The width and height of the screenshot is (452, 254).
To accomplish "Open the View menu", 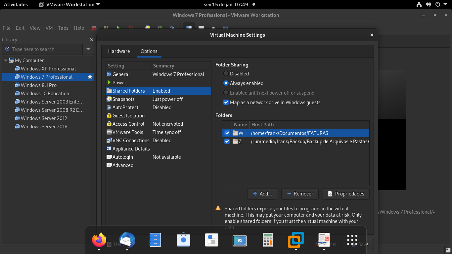I will (35, 28).
